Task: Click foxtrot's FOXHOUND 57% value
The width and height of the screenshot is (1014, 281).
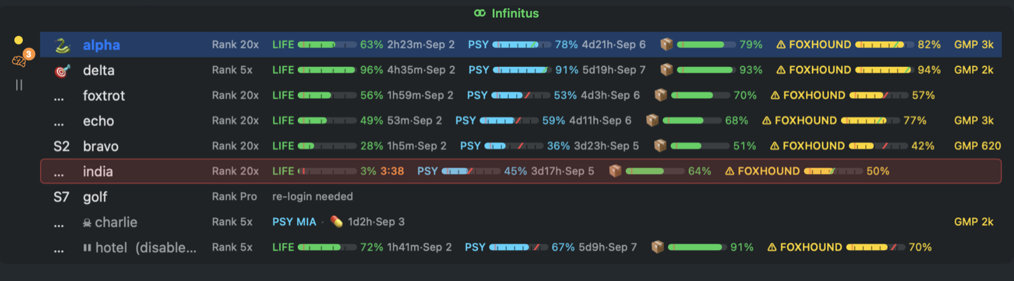Action: pos(923,95)
